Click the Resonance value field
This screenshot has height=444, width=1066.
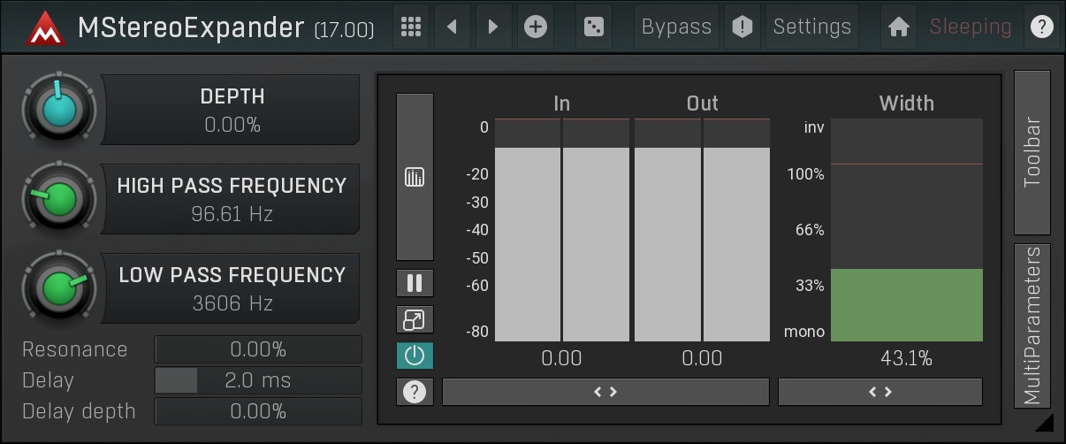[258, 349]
